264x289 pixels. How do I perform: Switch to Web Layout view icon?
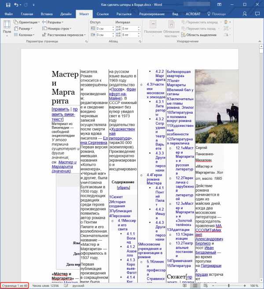(205, 285)
